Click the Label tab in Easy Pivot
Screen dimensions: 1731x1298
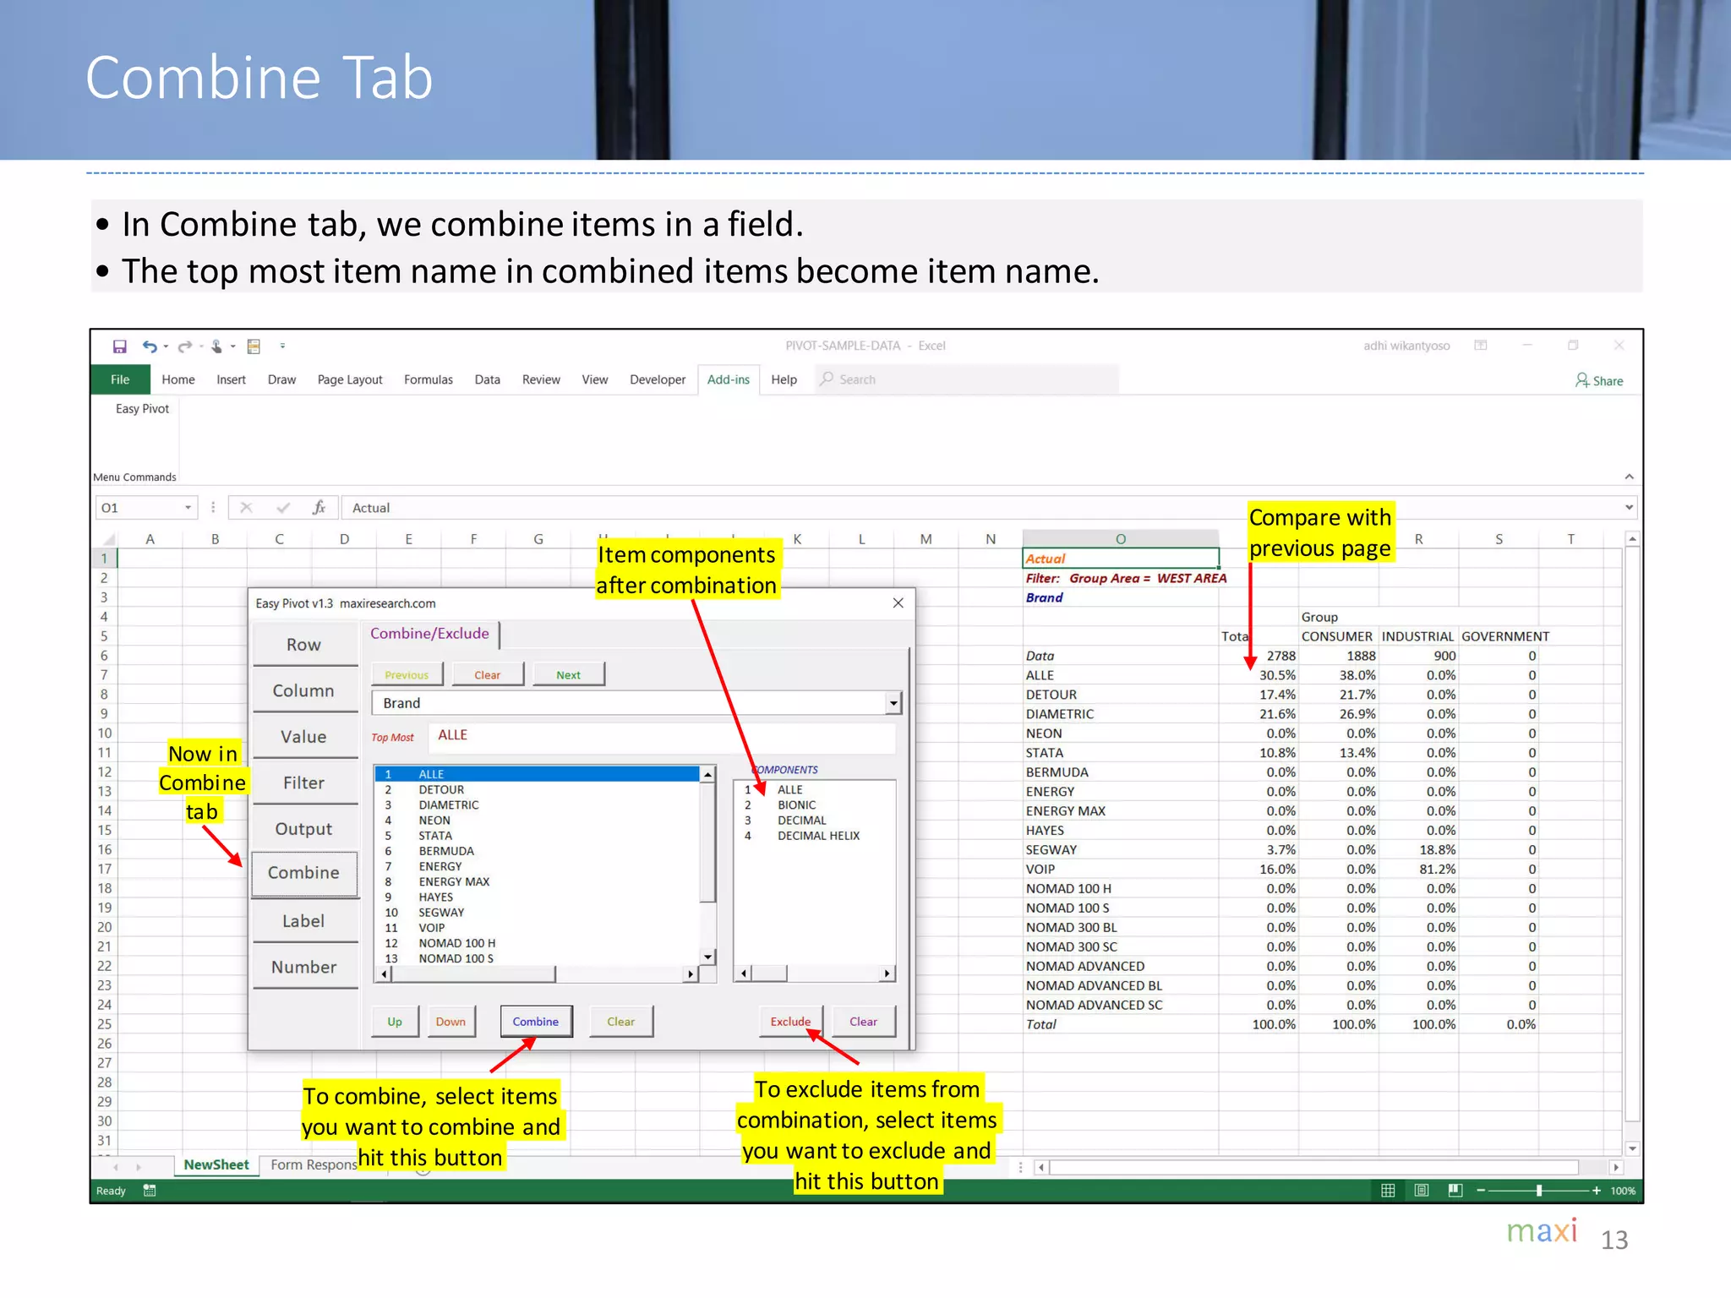(x=303, y=921)
